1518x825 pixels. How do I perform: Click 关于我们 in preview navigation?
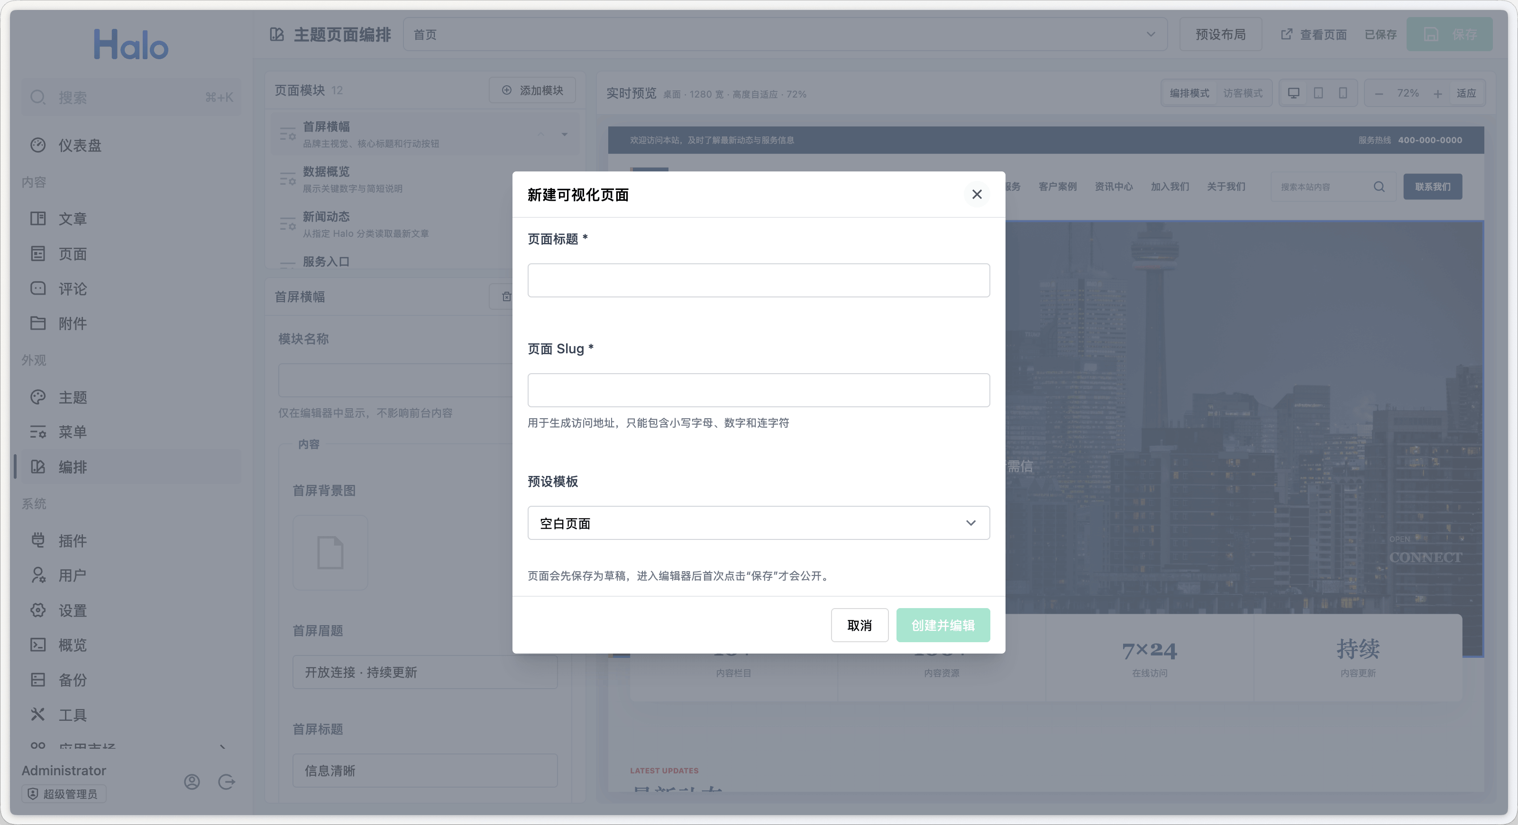coord(1225,187)
